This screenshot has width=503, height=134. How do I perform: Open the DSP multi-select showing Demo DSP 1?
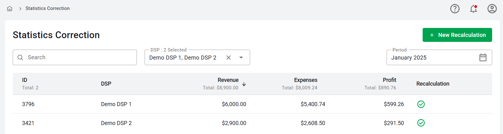(x=183, y=58)
